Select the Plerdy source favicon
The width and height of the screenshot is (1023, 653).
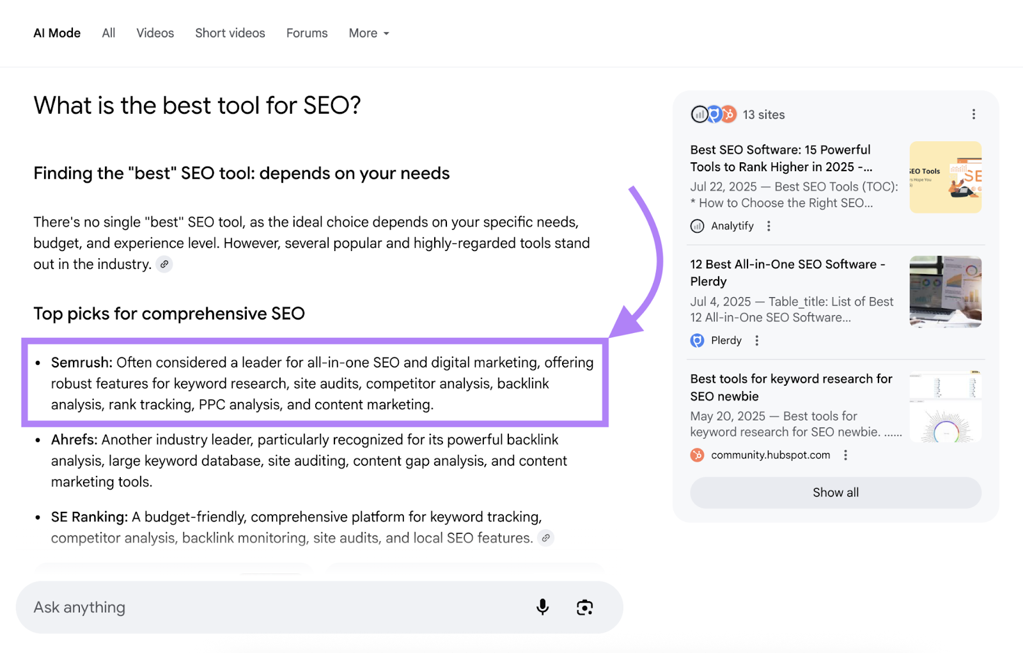coord(697,340)
